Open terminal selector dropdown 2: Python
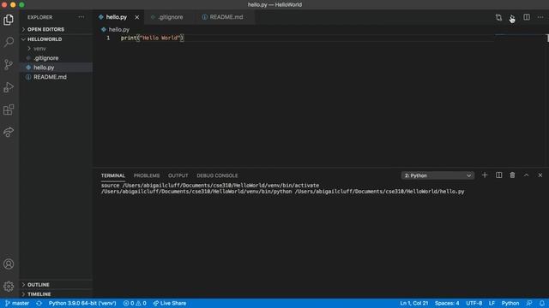 pos(437,175)
